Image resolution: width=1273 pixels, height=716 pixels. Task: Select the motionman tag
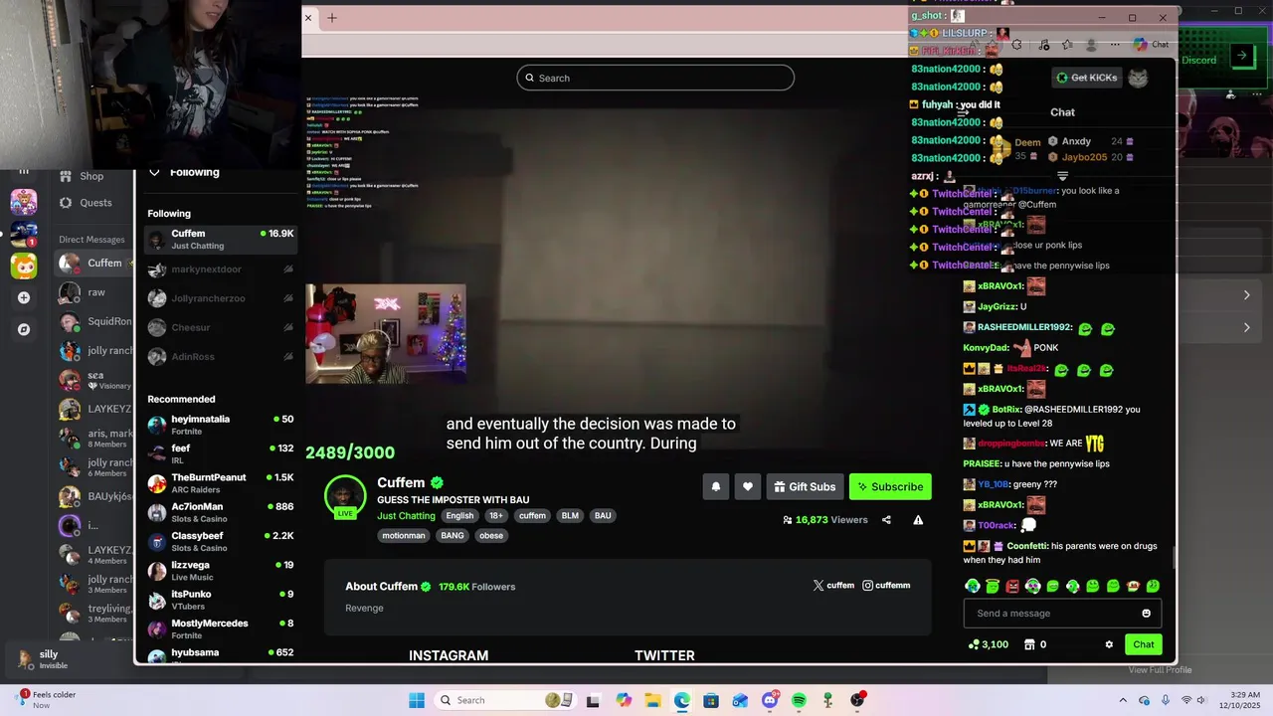tap(404, 536)
